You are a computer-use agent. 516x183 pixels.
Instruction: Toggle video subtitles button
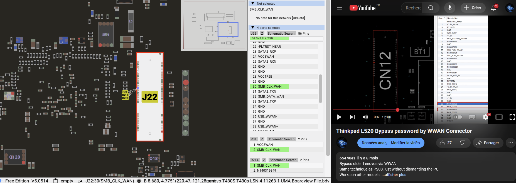click(472, 117)
